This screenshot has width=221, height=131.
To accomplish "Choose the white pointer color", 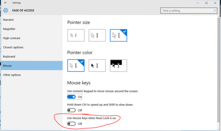I will [x=76, y=65].
